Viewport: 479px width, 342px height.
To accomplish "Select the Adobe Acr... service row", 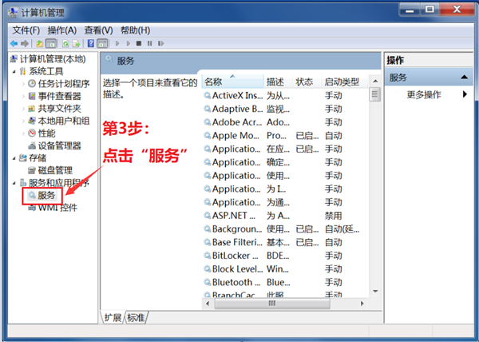I will coord(285,122).
